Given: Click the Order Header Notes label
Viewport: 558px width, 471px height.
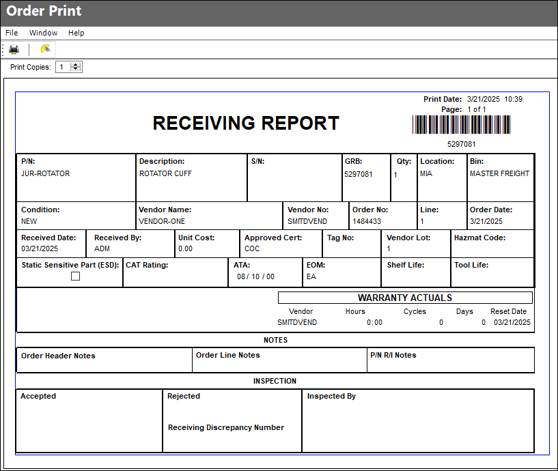Looking at the screenshot, I should click(58, 356).
